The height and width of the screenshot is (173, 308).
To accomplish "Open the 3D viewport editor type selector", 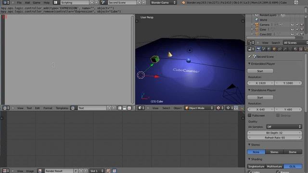I will pos(141,108).
